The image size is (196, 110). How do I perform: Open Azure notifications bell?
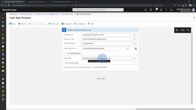(x=156, y=10)
